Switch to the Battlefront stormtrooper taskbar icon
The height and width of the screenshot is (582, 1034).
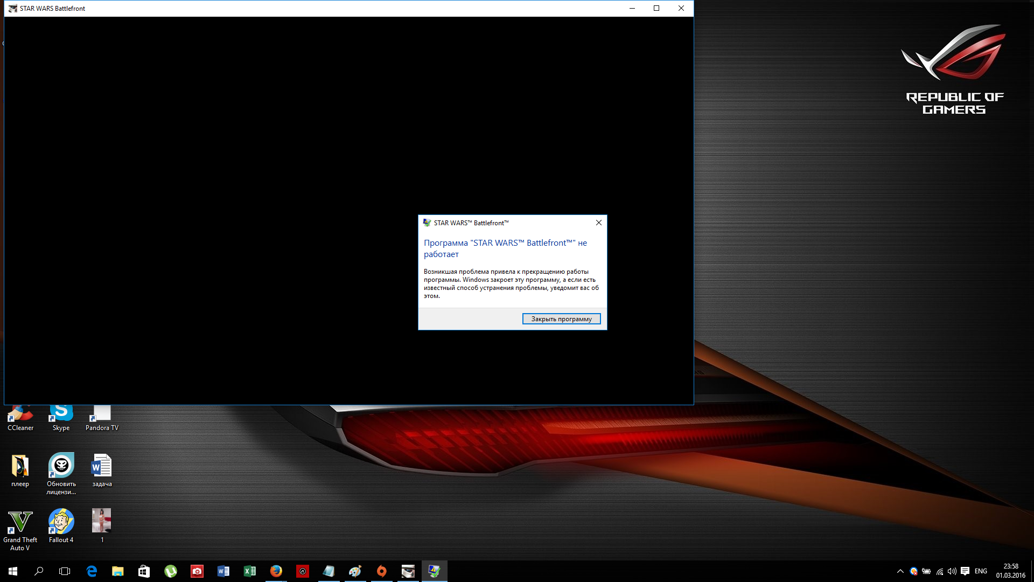408,571
